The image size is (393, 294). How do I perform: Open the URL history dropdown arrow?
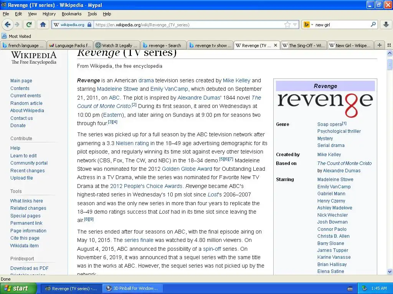pyautogui.click(x=295, y=24)
